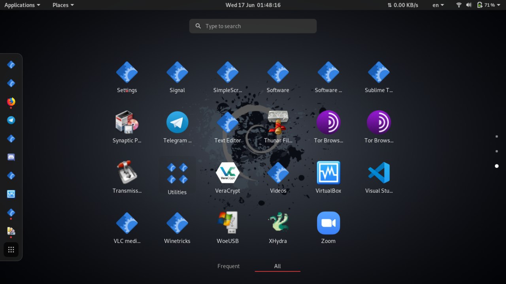Open the Software ... app with truncated name
This screenshot has width=506, height=284.
coord(328,77)
